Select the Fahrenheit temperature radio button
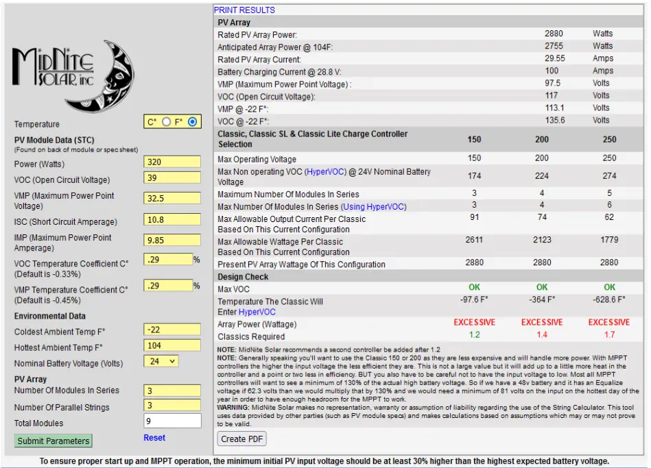651x468 pixels. pyautogui.click(x=192, y=122)
